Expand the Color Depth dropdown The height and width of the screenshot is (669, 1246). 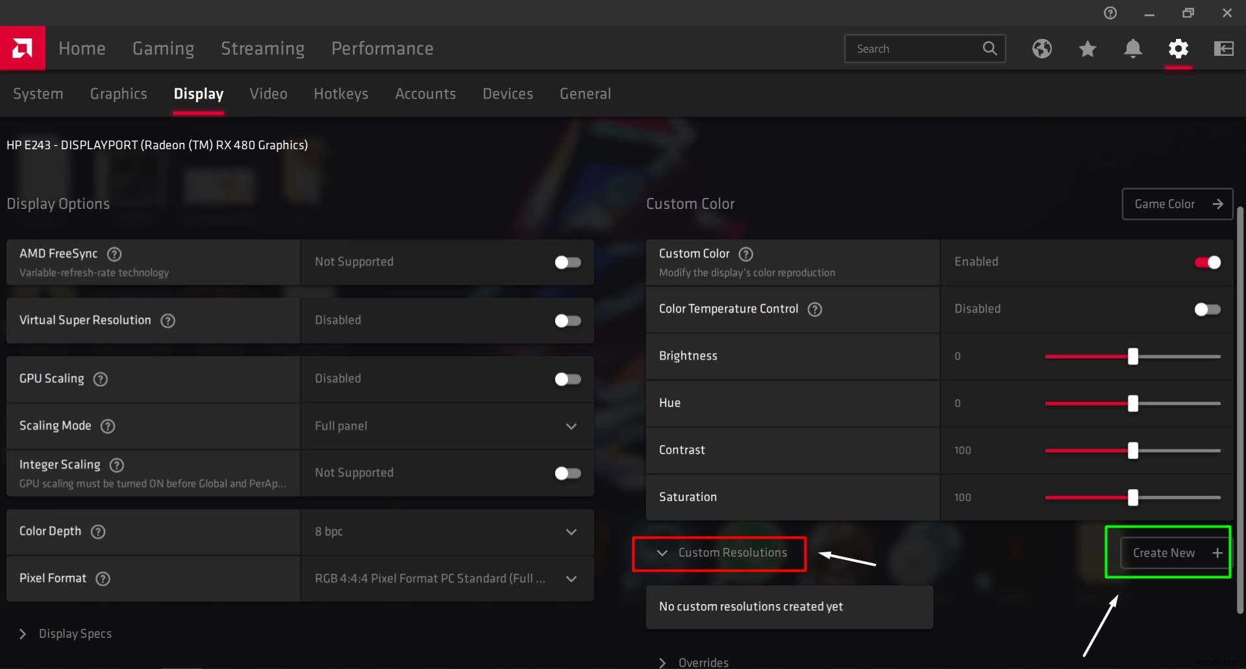[x=571, y=531]
